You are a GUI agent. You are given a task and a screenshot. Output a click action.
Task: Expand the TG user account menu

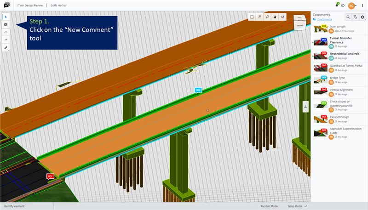[x=352, y=6]
